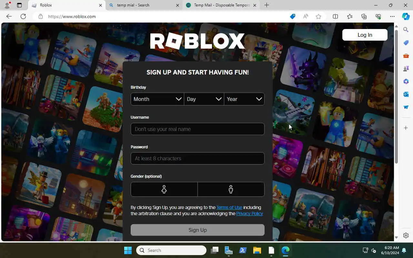The height and width of the screenshot is (258, 413).
Task: Refresh the Roblox page
Action: (23, 16)
